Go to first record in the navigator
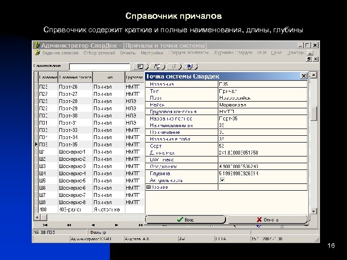The width and height of the screenshot is (347, 260). (45, 225)
